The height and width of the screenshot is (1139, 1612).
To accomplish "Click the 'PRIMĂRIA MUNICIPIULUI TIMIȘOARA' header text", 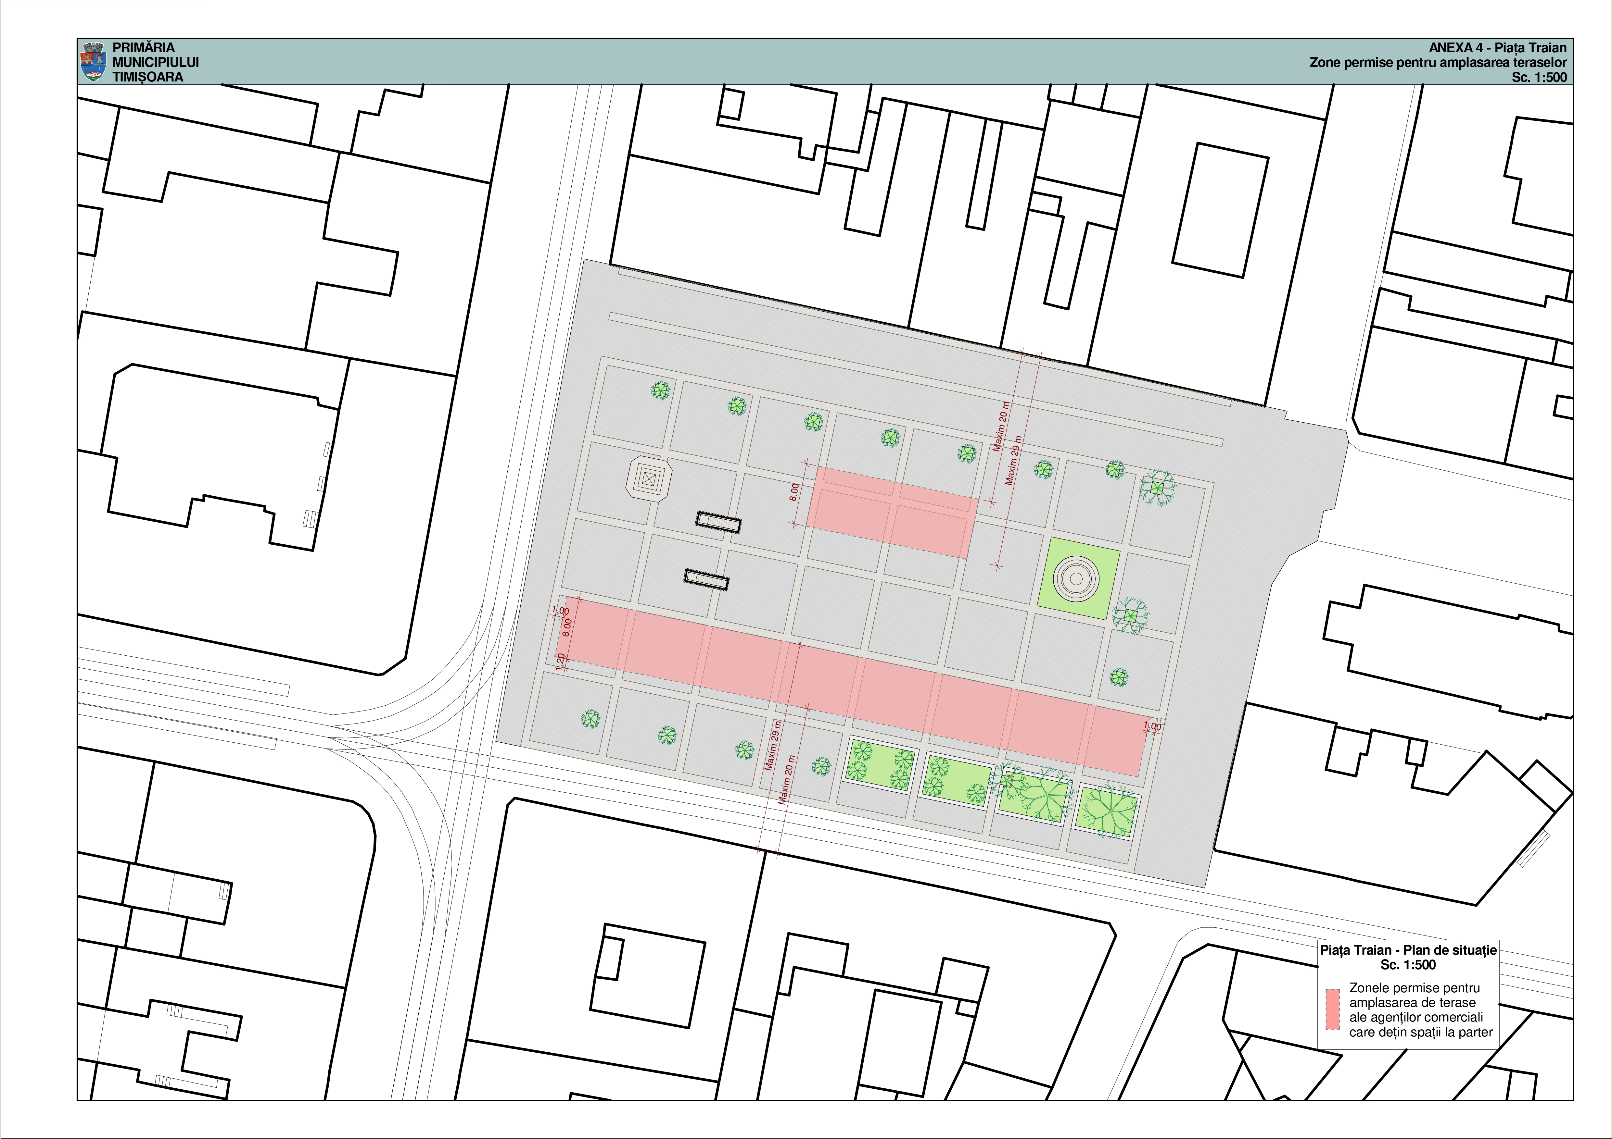I will click(155, 62).
